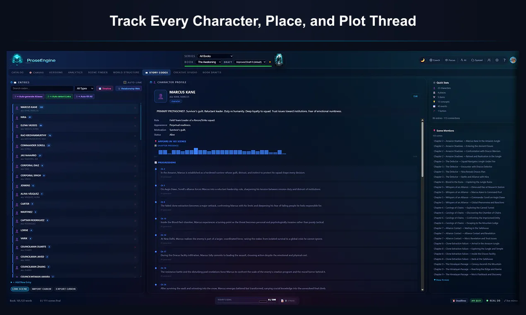Run Auto-detect Links step
The height and width of the screenshot is (315, 526).
(x=59, y=97)
